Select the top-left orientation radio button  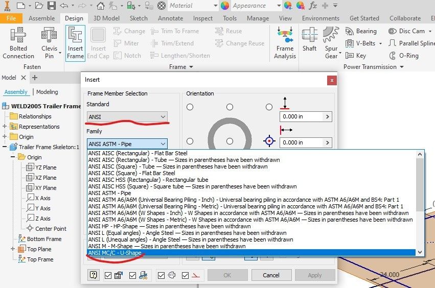(x=190, y=107)
